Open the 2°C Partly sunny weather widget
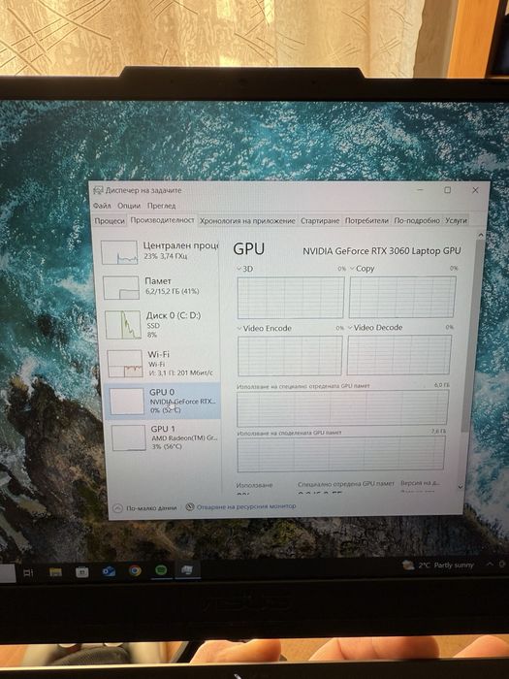Screen dimensions: 509x679 click(437, 566)
